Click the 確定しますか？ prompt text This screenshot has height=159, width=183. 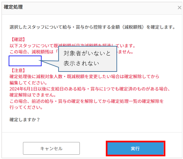pos(25,120)
